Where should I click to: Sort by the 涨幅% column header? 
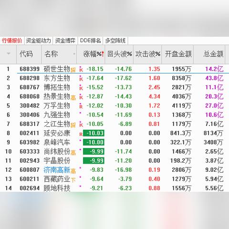(x=94, y=54)
